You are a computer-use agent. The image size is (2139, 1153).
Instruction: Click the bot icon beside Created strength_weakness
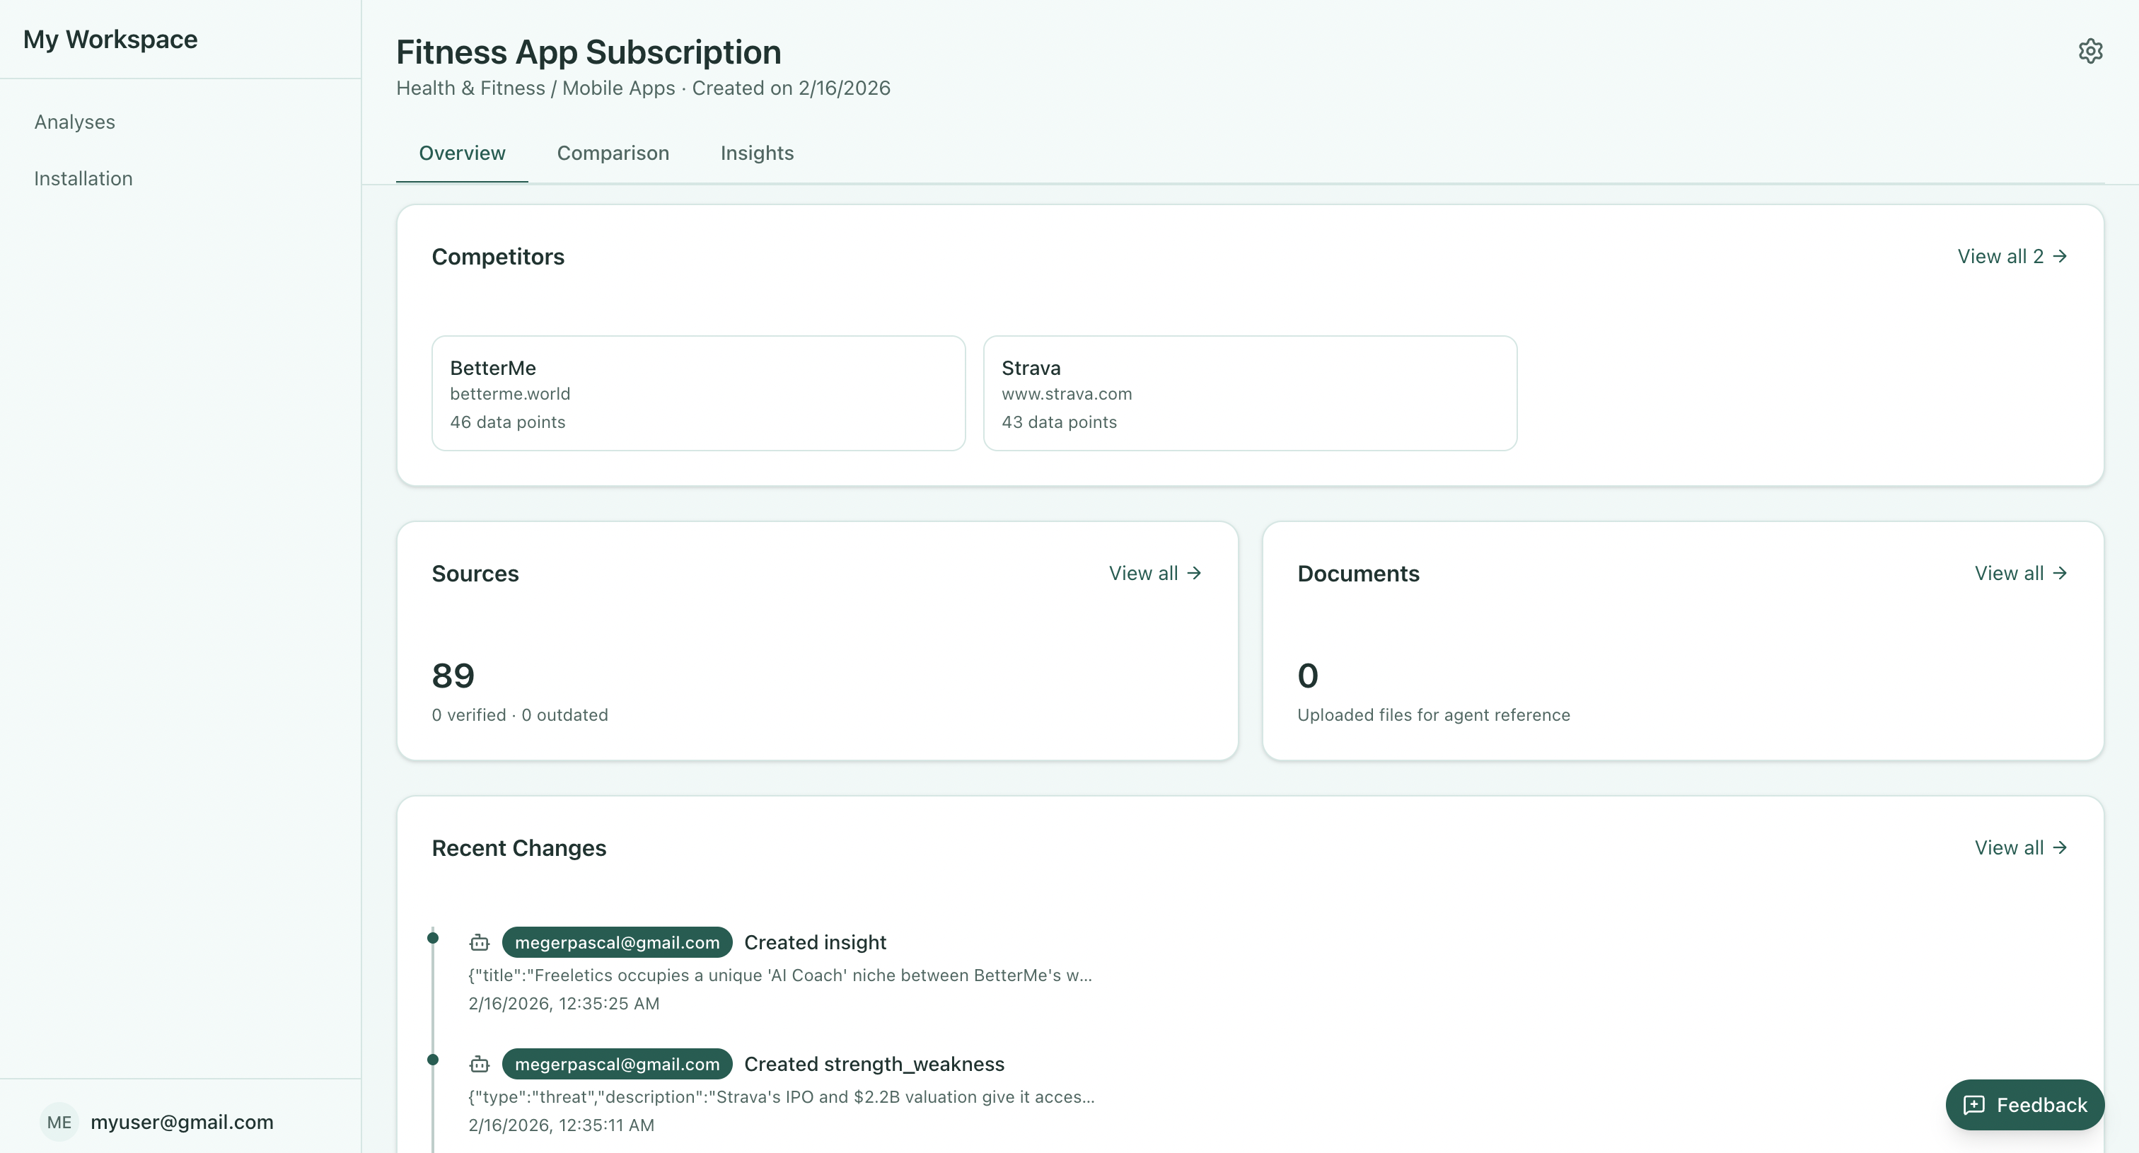[x=479, y=1064]
